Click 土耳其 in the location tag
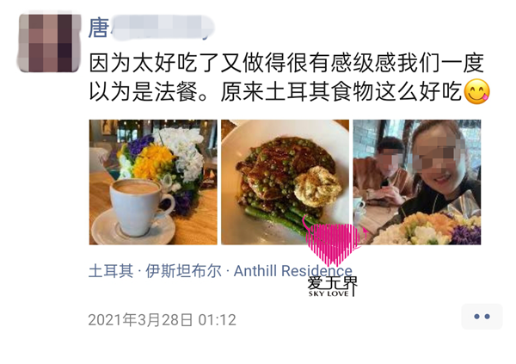The image size is (516, 364). click(111, 271)
